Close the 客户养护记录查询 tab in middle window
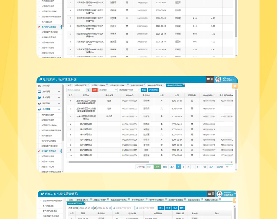277x219 pixels. click(x=164, y=85)
